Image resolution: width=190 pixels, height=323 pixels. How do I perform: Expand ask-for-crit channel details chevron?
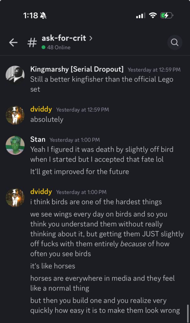click(x=91, y=38)
